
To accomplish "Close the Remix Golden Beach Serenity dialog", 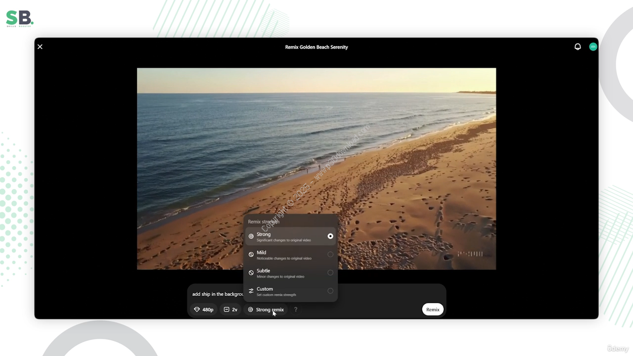I will (x=40, y=46).
